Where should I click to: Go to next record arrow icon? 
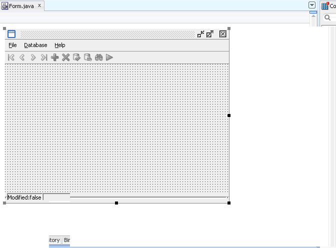[33, 57]
